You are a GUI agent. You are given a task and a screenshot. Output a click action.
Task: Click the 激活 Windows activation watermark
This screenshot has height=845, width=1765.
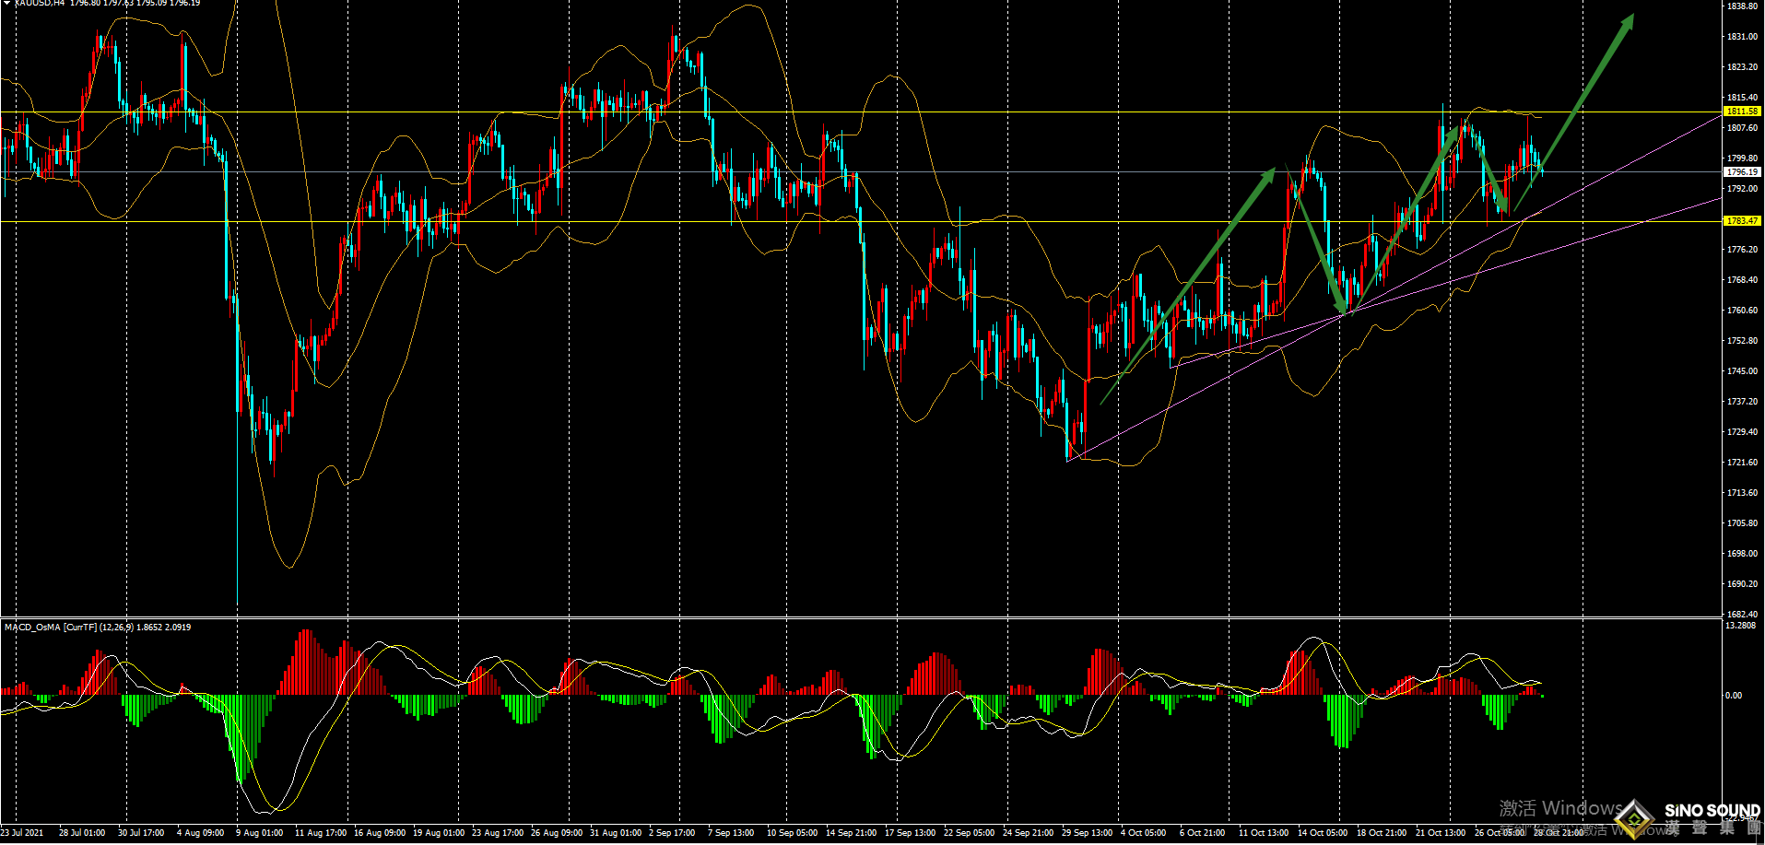point(1559,808)
